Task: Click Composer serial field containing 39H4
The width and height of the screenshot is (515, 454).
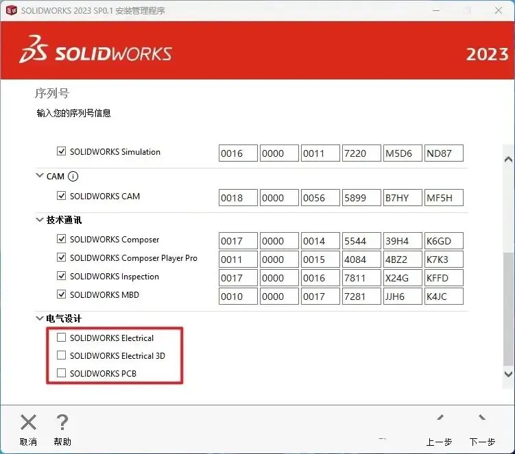Action: [403, 241]
